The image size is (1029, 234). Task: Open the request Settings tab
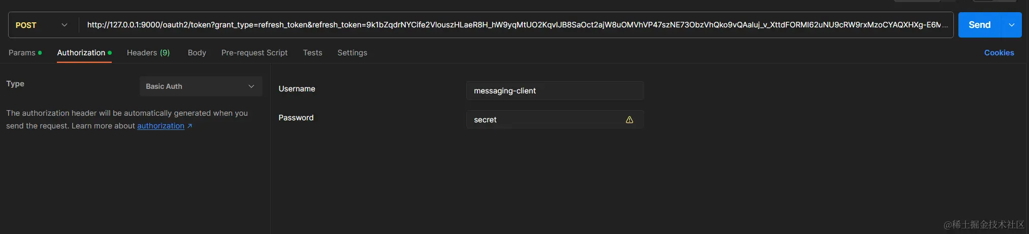[352, 53]
